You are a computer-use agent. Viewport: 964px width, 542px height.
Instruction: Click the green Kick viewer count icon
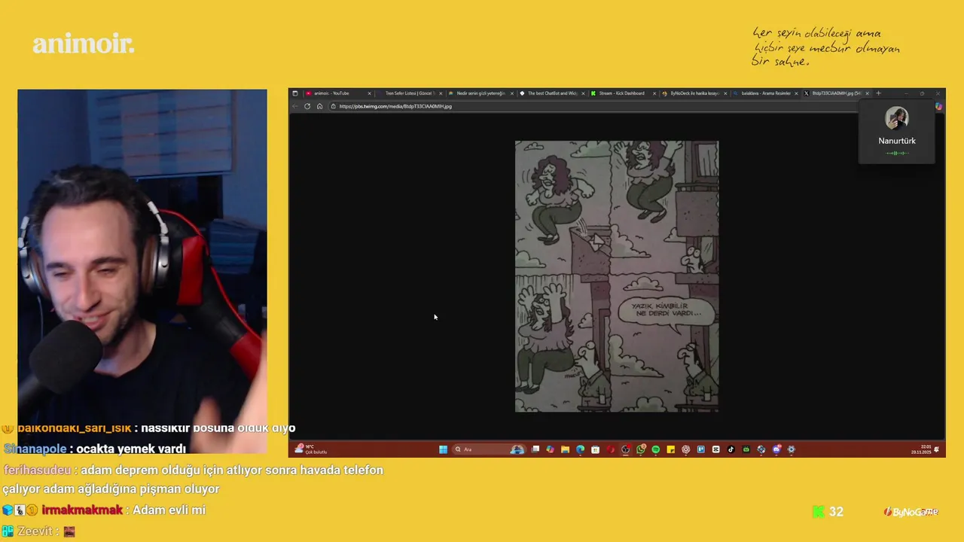click(818, 512)
